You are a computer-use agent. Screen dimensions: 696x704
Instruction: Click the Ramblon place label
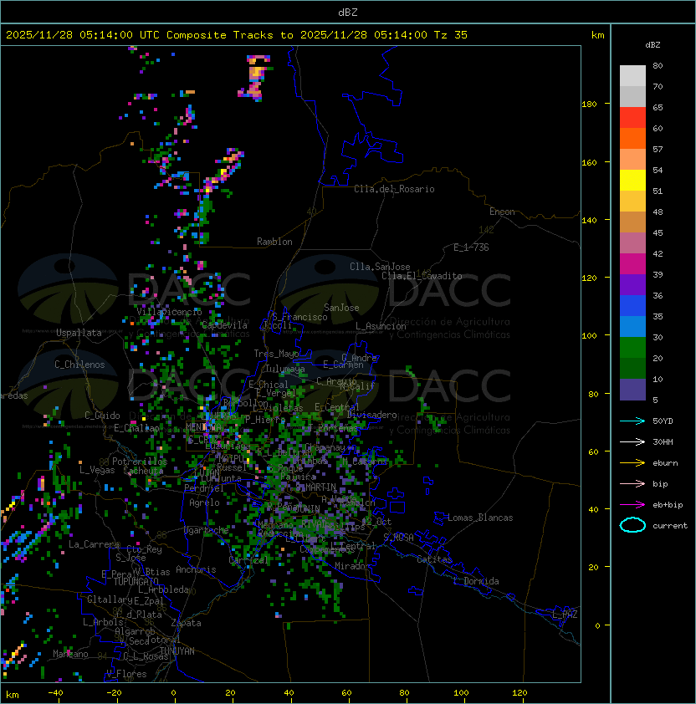274,242
